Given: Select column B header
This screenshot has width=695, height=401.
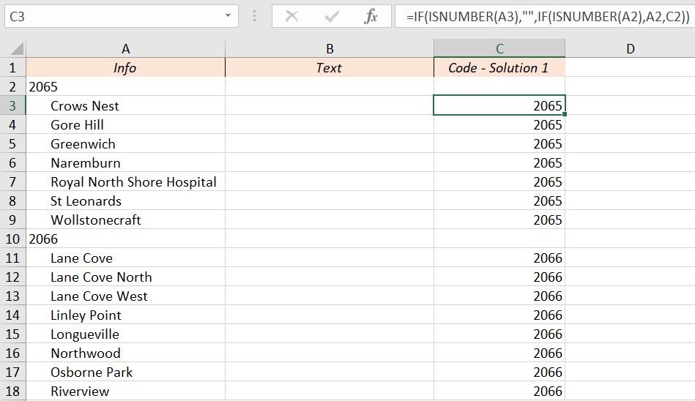Looking at the screenshot, I should pos(330,49).
